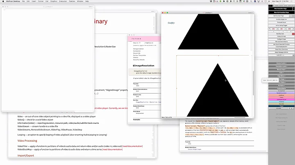Select the tan Excluded status swatch
The height and width of the screenshot is (165, 295).
click(281, 104)
